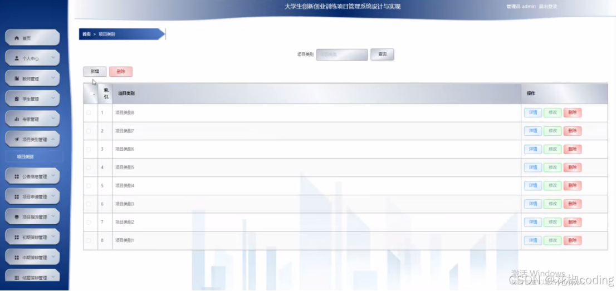
Task: Check the box for row 项目类别6
Action: click(x=89, y=149)
